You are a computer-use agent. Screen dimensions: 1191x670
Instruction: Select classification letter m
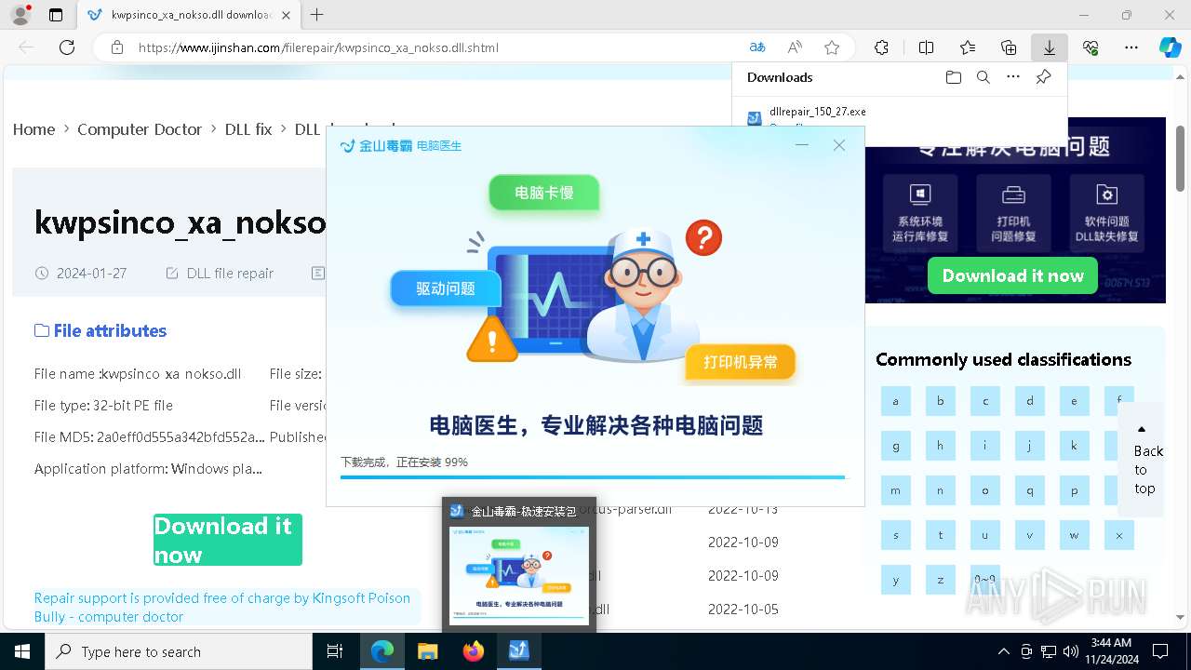point(895,490)
